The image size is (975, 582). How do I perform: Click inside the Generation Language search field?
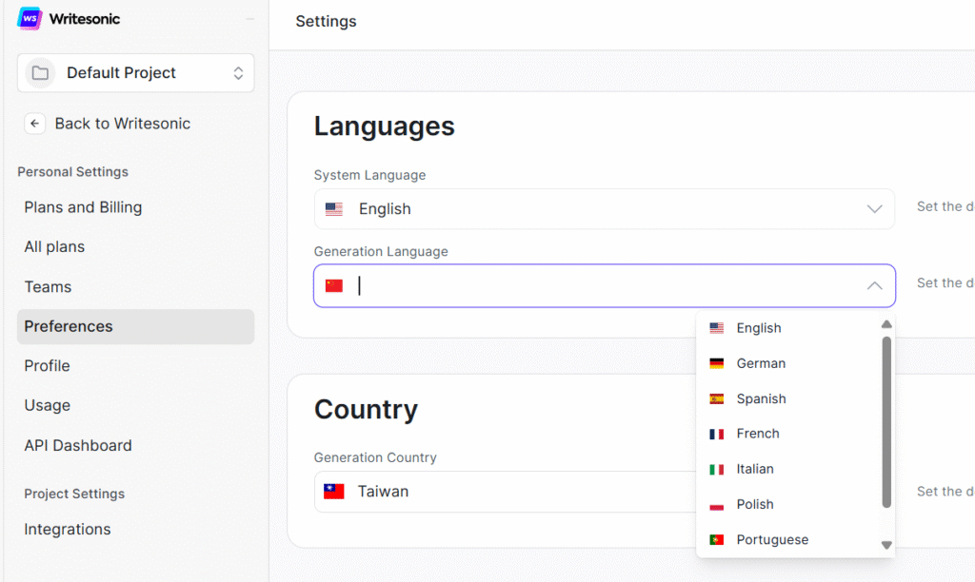pyautogui.click(x=600, y=286)
